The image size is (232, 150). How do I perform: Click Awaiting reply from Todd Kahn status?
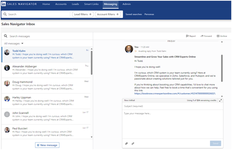click(x=150, y=51)
